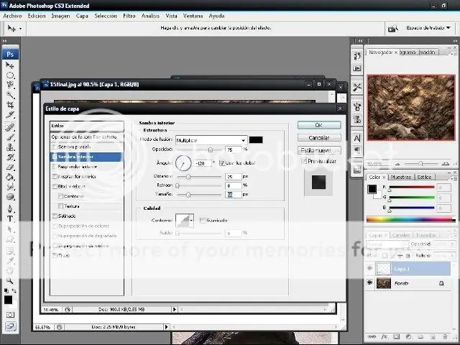The height and width of the screenshot is (345, 460).
Task: Select the Healing Brush tool
Action: point(10,127)
